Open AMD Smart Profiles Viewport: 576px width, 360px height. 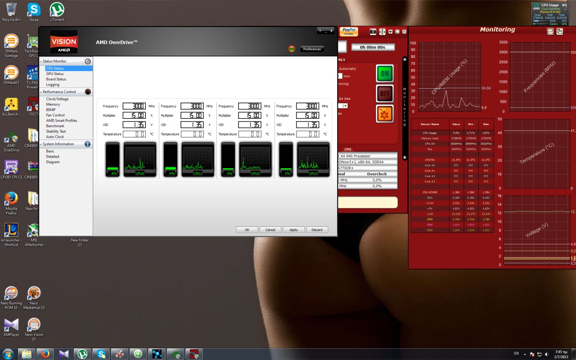coord(62,121)
